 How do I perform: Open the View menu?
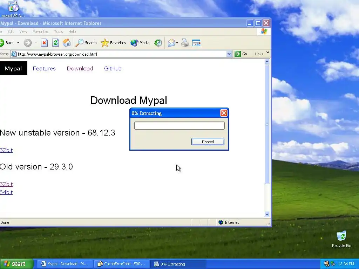(x=23, y=32)
